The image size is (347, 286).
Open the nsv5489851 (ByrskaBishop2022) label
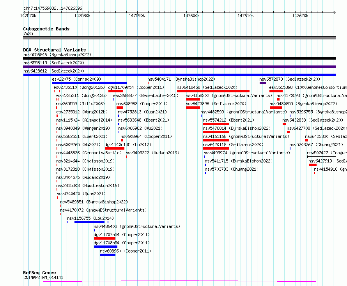tap(94, 202)
